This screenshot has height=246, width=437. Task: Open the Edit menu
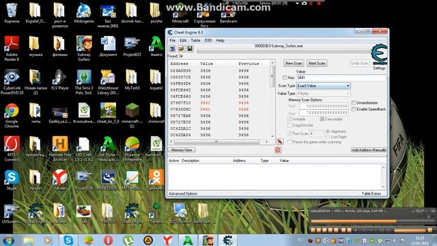183,40
